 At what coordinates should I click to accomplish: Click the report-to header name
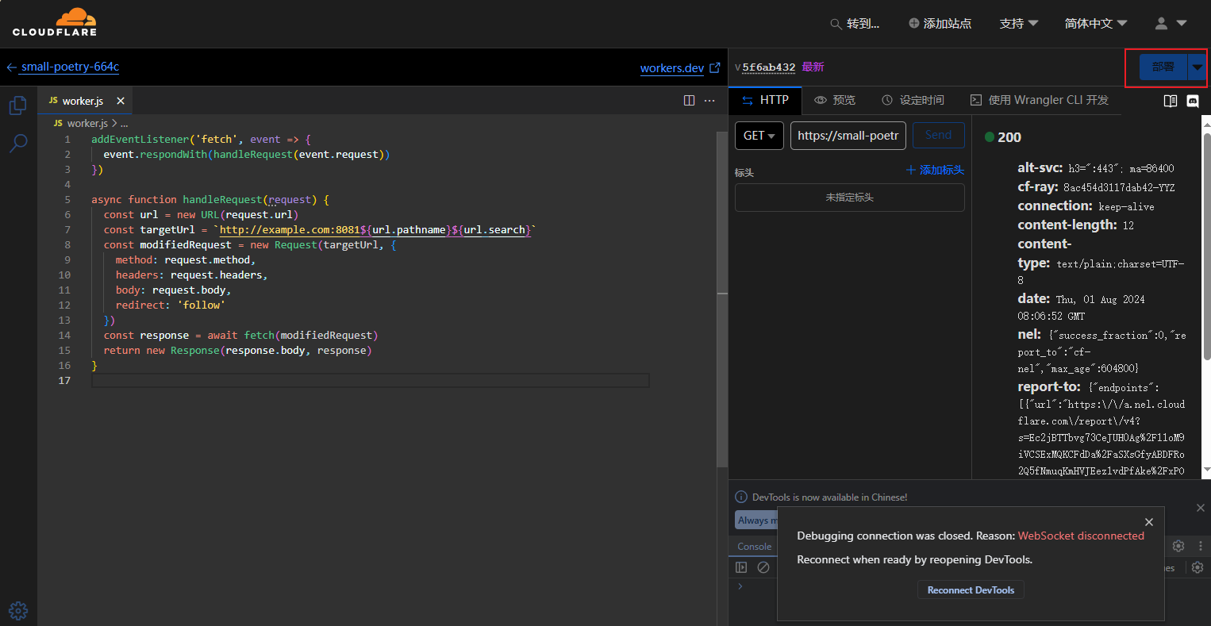click(1049, 387)
